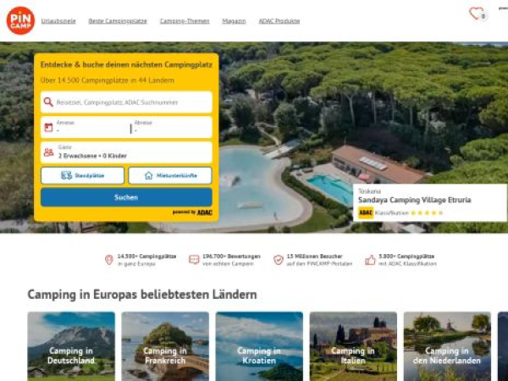The width and height of the screenshot is (508, 381).
Task: Open the favorites heart icon
Action: 476,14
